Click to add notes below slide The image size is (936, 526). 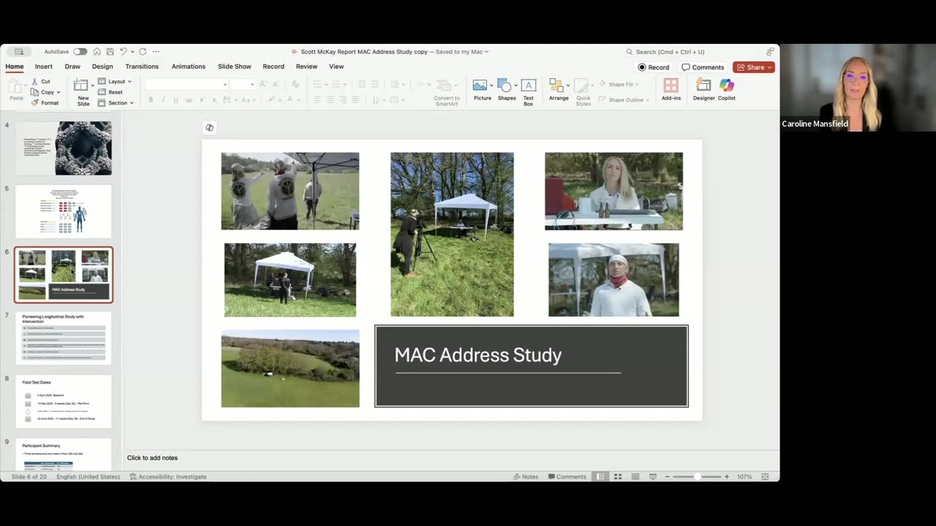coord(152,458)
